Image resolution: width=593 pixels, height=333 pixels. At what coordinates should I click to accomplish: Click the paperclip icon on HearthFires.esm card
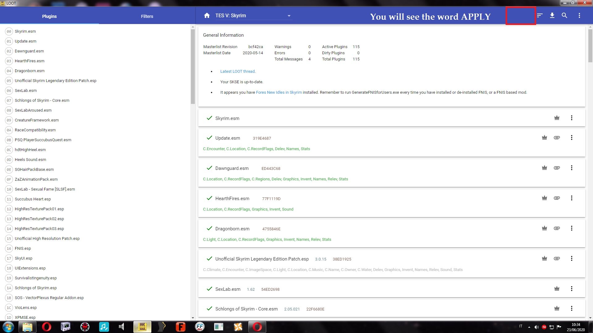tap(557, 198)
